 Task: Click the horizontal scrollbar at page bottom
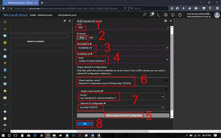point(112,131)
